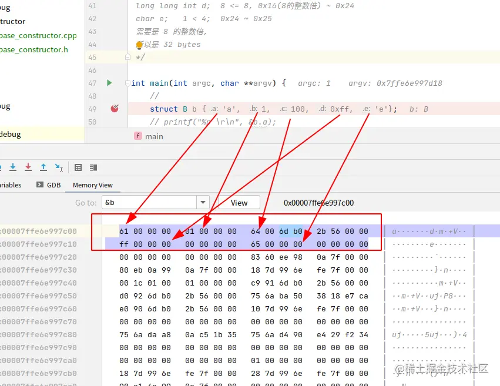Click the commented printf line
The width and height of the screenshot is (500, 386).
[213, 122]
